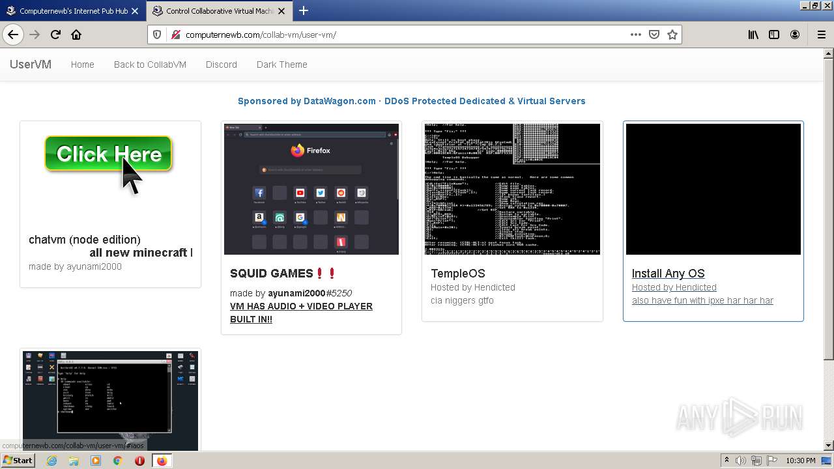Switch to Computernewb's Internet Pub Hub tab
Screen dimensions: 834x469
click(73, 11)
